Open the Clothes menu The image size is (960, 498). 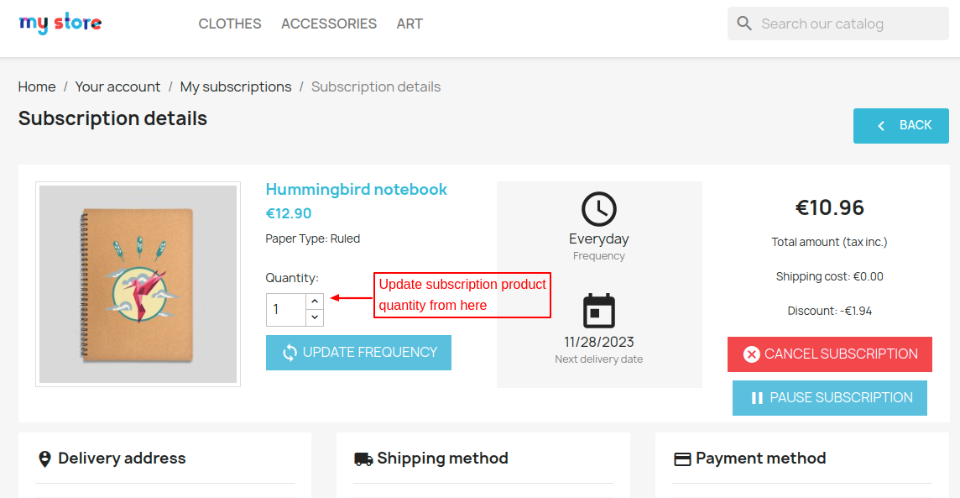point(230,24)
